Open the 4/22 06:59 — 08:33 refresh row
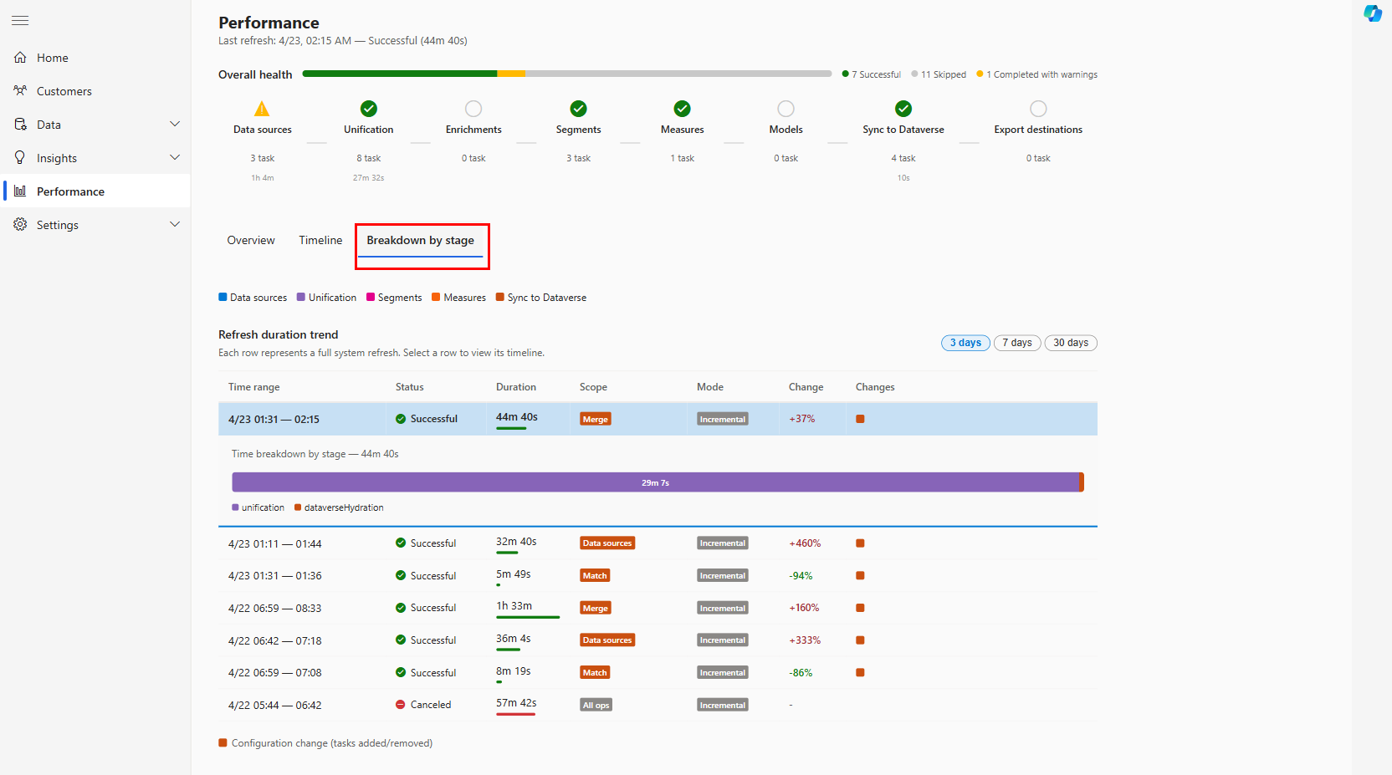Screen dimensions: 1392x775 [658, 608]
